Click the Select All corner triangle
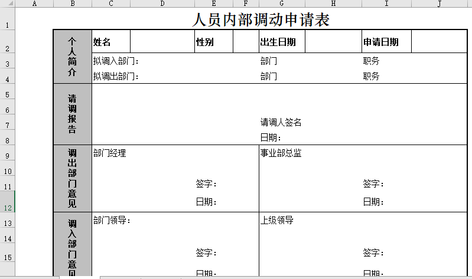The image size is (472, 279). pyautogui.click(x=7, y=4)
